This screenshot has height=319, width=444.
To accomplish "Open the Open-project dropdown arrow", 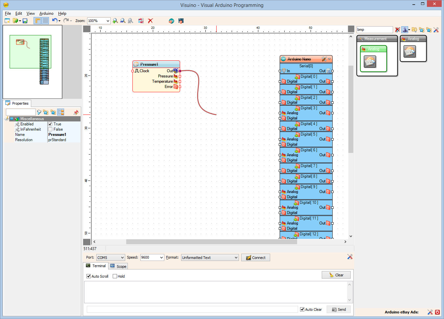I will point(20,21).
